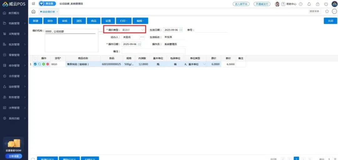Expand 档案管理 in the sidebar
338x160 pixels.
coord(14,23)
